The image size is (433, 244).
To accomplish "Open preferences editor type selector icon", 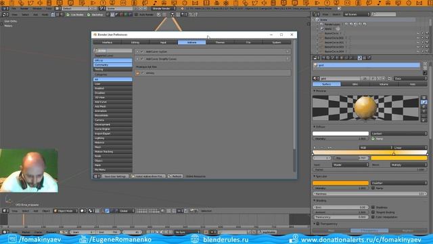I will [97, 176].
